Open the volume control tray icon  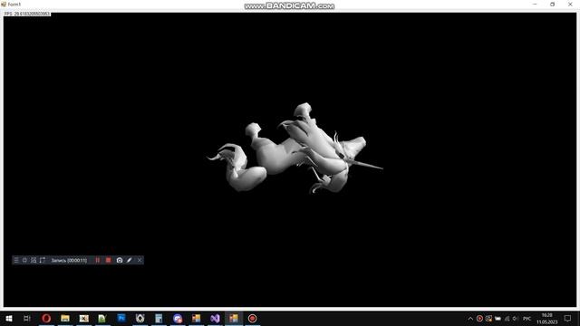(x=516, y=319)
